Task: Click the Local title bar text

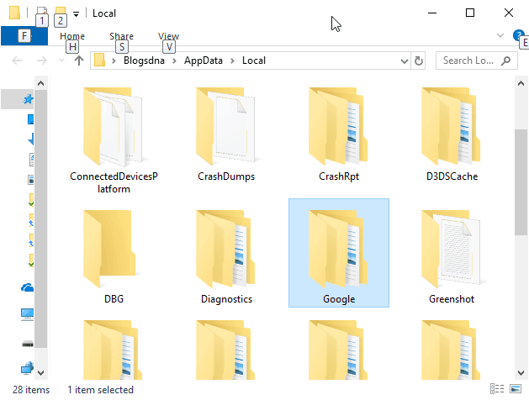Action: [104, 13]
